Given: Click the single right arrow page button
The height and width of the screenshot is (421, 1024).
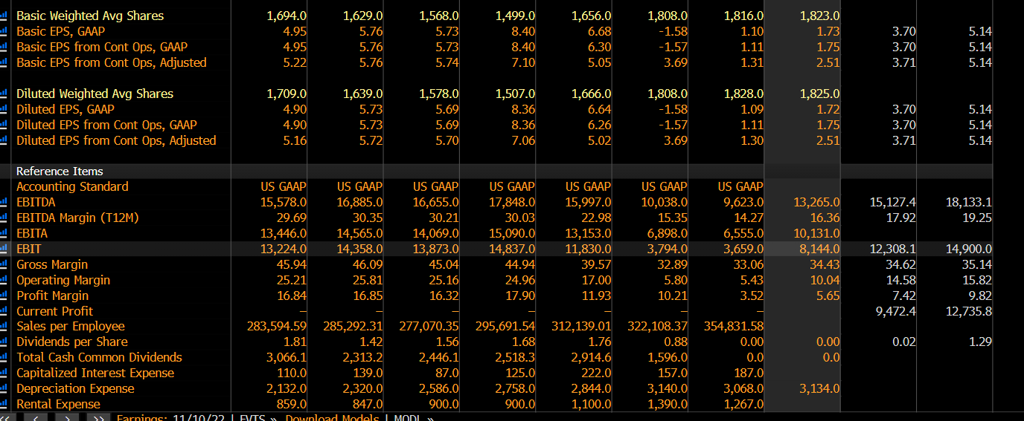Looking at the screenshot, I should 67,417.
